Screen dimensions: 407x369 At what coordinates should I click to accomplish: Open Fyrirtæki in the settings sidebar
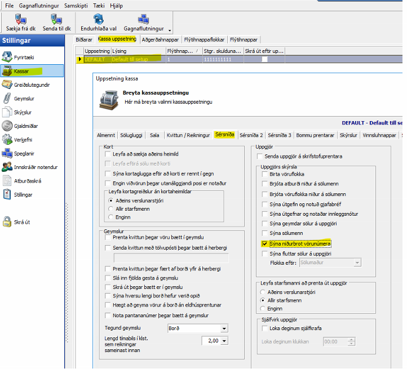click(8, 57)
